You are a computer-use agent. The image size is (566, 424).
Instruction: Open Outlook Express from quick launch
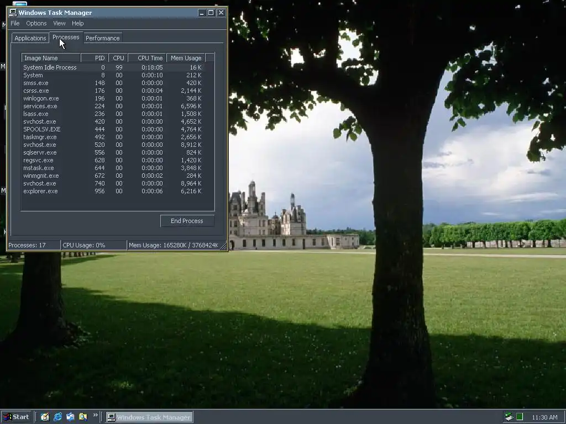click(70, 417)
